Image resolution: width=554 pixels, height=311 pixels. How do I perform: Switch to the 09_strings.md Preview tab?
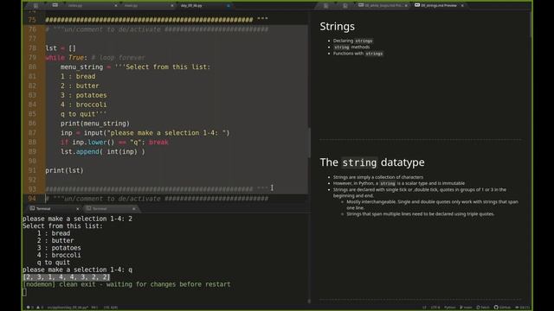(x=438, y=6)
